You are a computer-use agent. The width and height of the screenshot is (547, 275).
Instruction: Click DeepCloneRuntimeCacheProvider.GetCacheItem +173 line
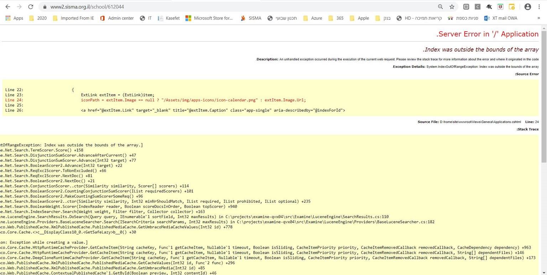click(268, 258)
